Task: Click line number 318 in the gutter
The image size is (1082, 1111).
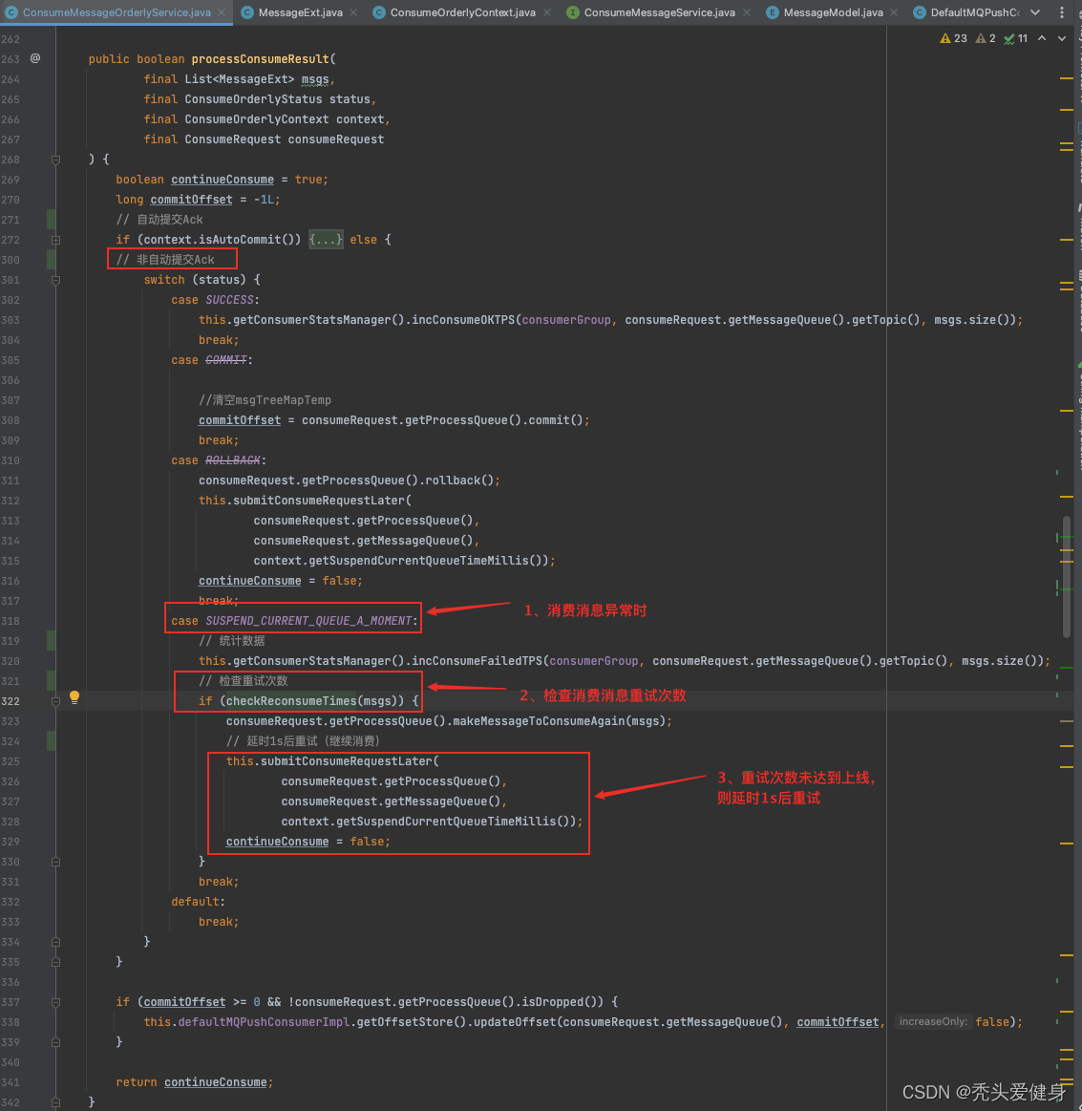Action: pos(11,621)
